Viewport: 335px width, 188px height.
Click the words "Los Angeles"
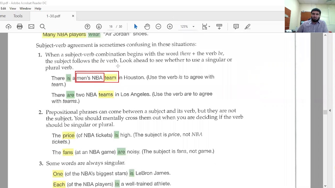(x=135, y=94)
